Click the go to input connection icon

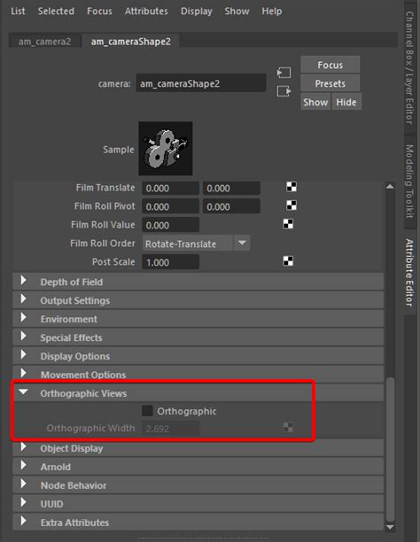pos(284,73)
